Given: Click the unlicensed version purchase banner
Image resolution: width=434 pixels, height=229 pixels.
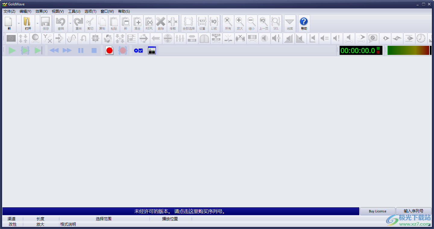Looking at the screenshot, I should [x=181, y=211].
